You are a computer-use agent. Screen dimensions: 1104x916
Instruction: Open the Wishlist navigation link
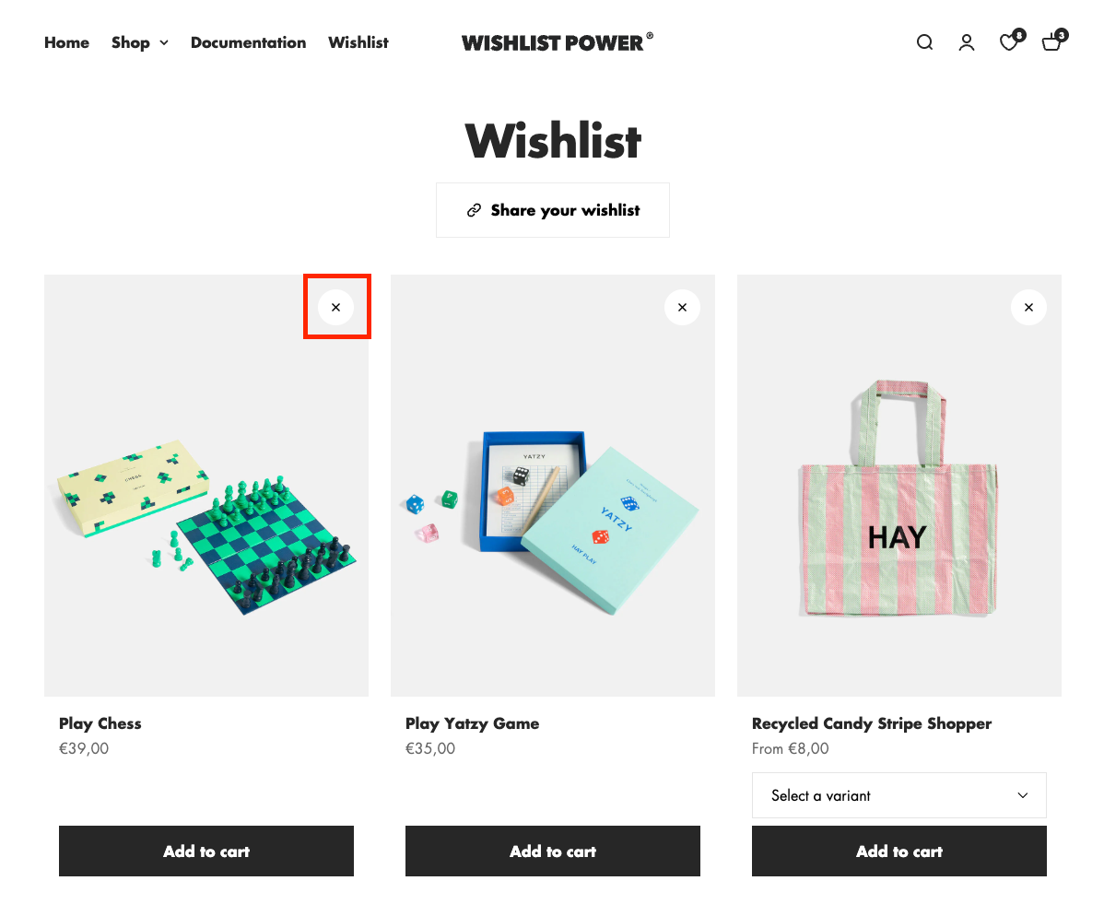(358, 42)
